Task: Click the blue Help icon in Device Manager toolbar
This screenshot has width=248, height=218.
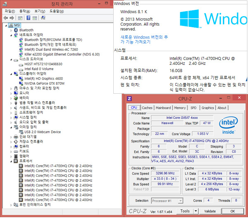Action: click(28, 18)
